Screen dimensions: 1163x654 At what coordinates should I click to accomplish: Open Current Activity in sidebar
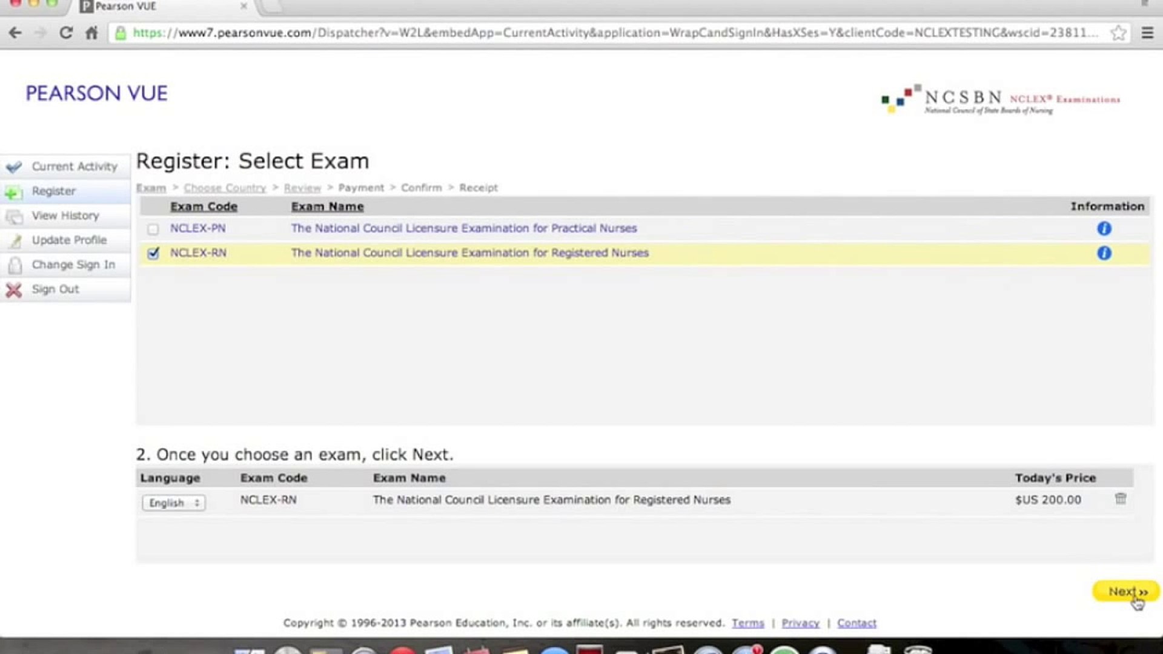pos(74,167)
